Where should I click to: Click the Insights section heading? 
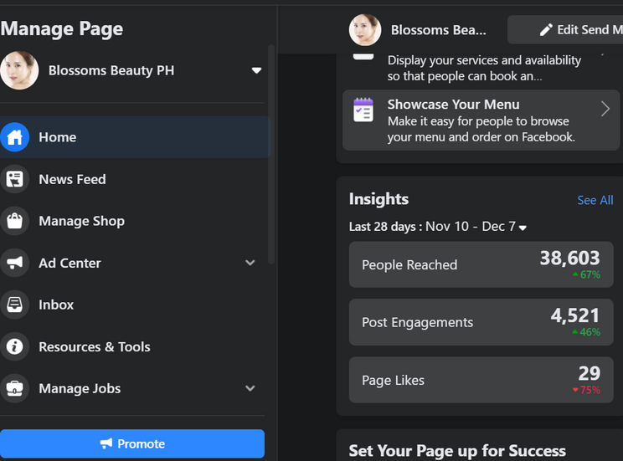378,199
